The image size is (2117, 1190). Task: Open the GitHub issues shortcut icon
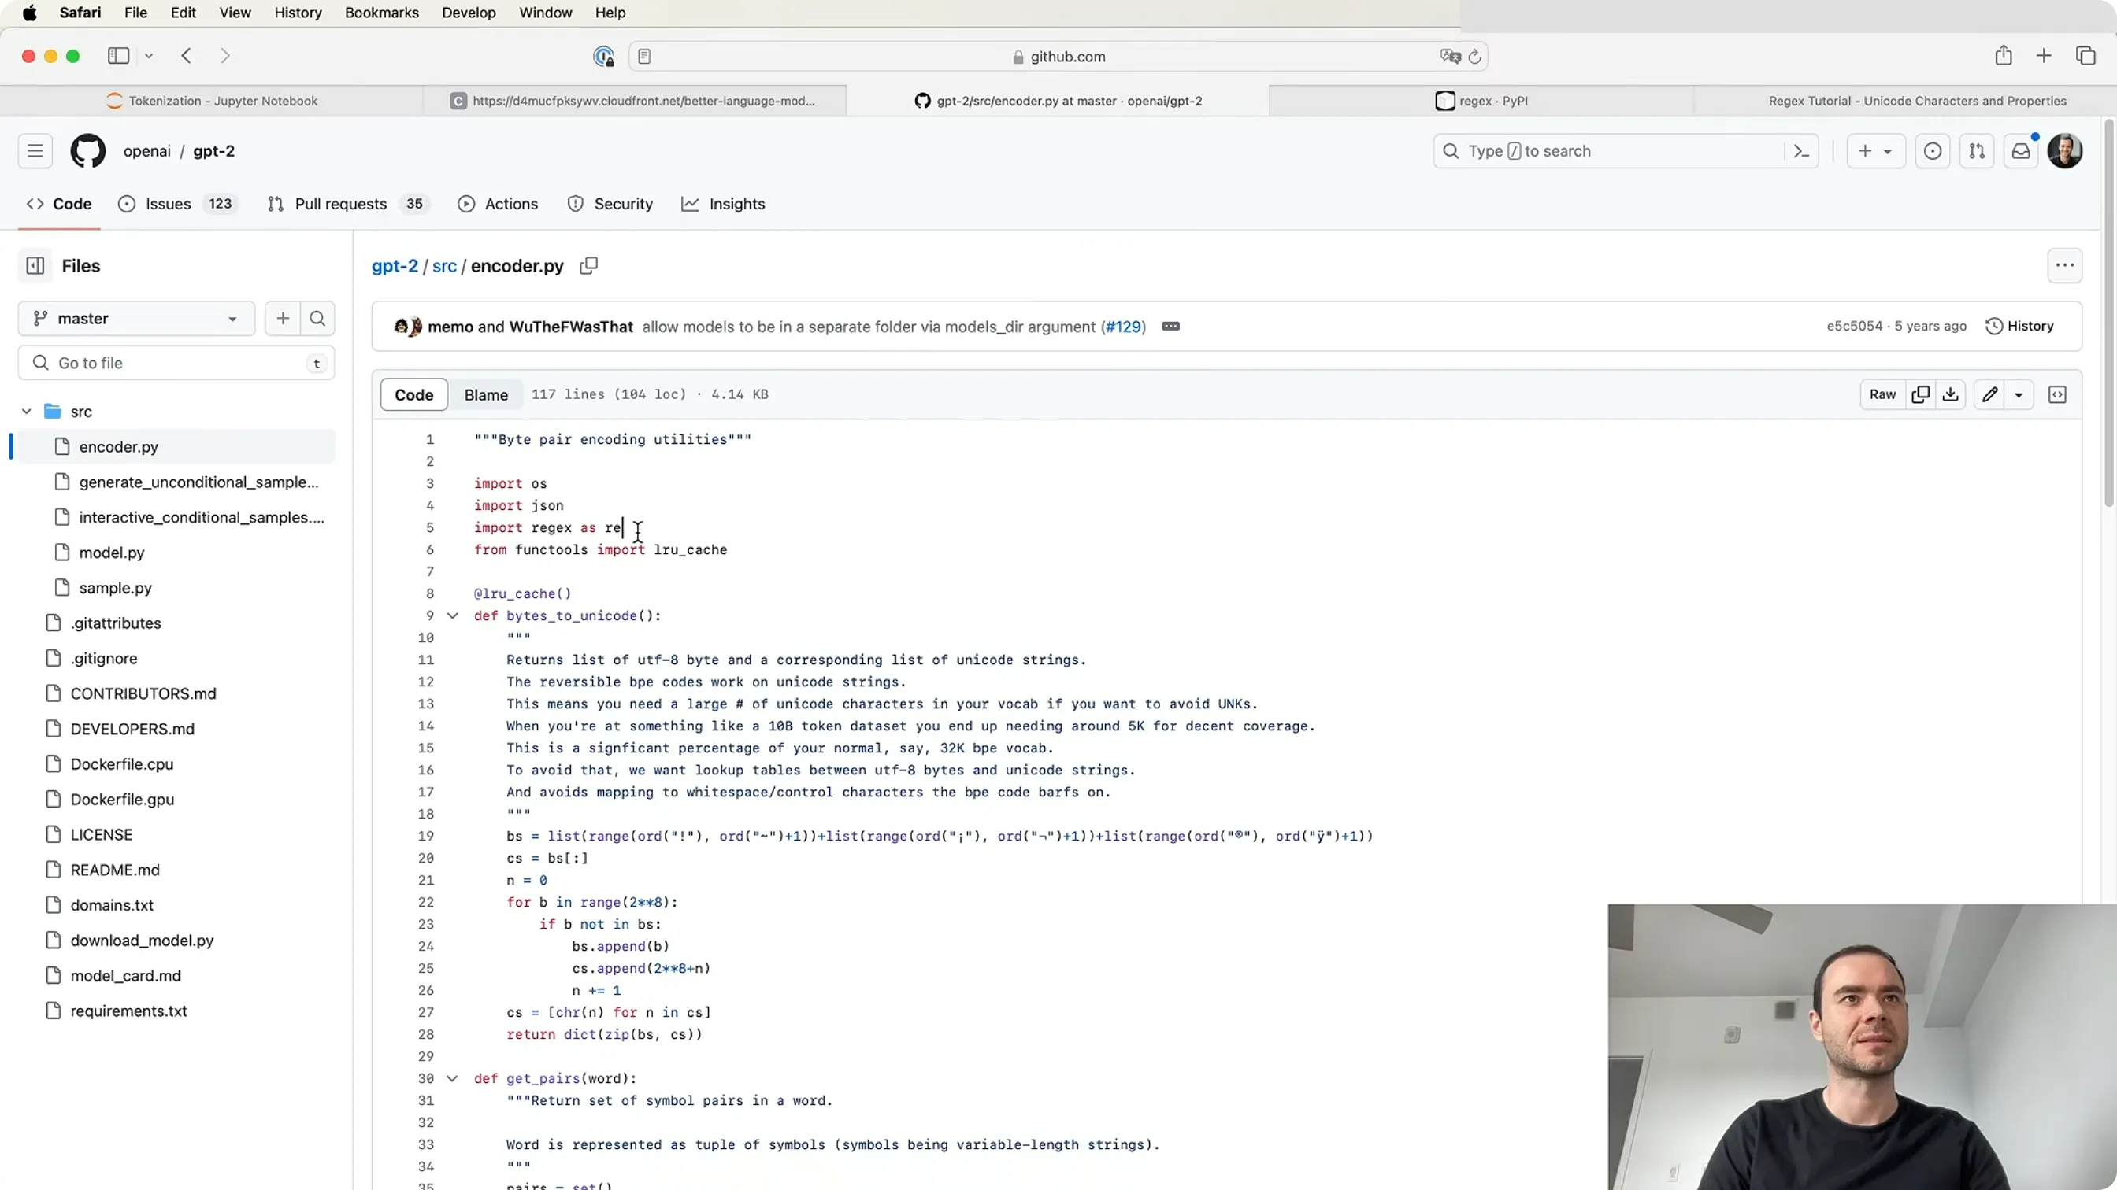[x=1932, y=151]
